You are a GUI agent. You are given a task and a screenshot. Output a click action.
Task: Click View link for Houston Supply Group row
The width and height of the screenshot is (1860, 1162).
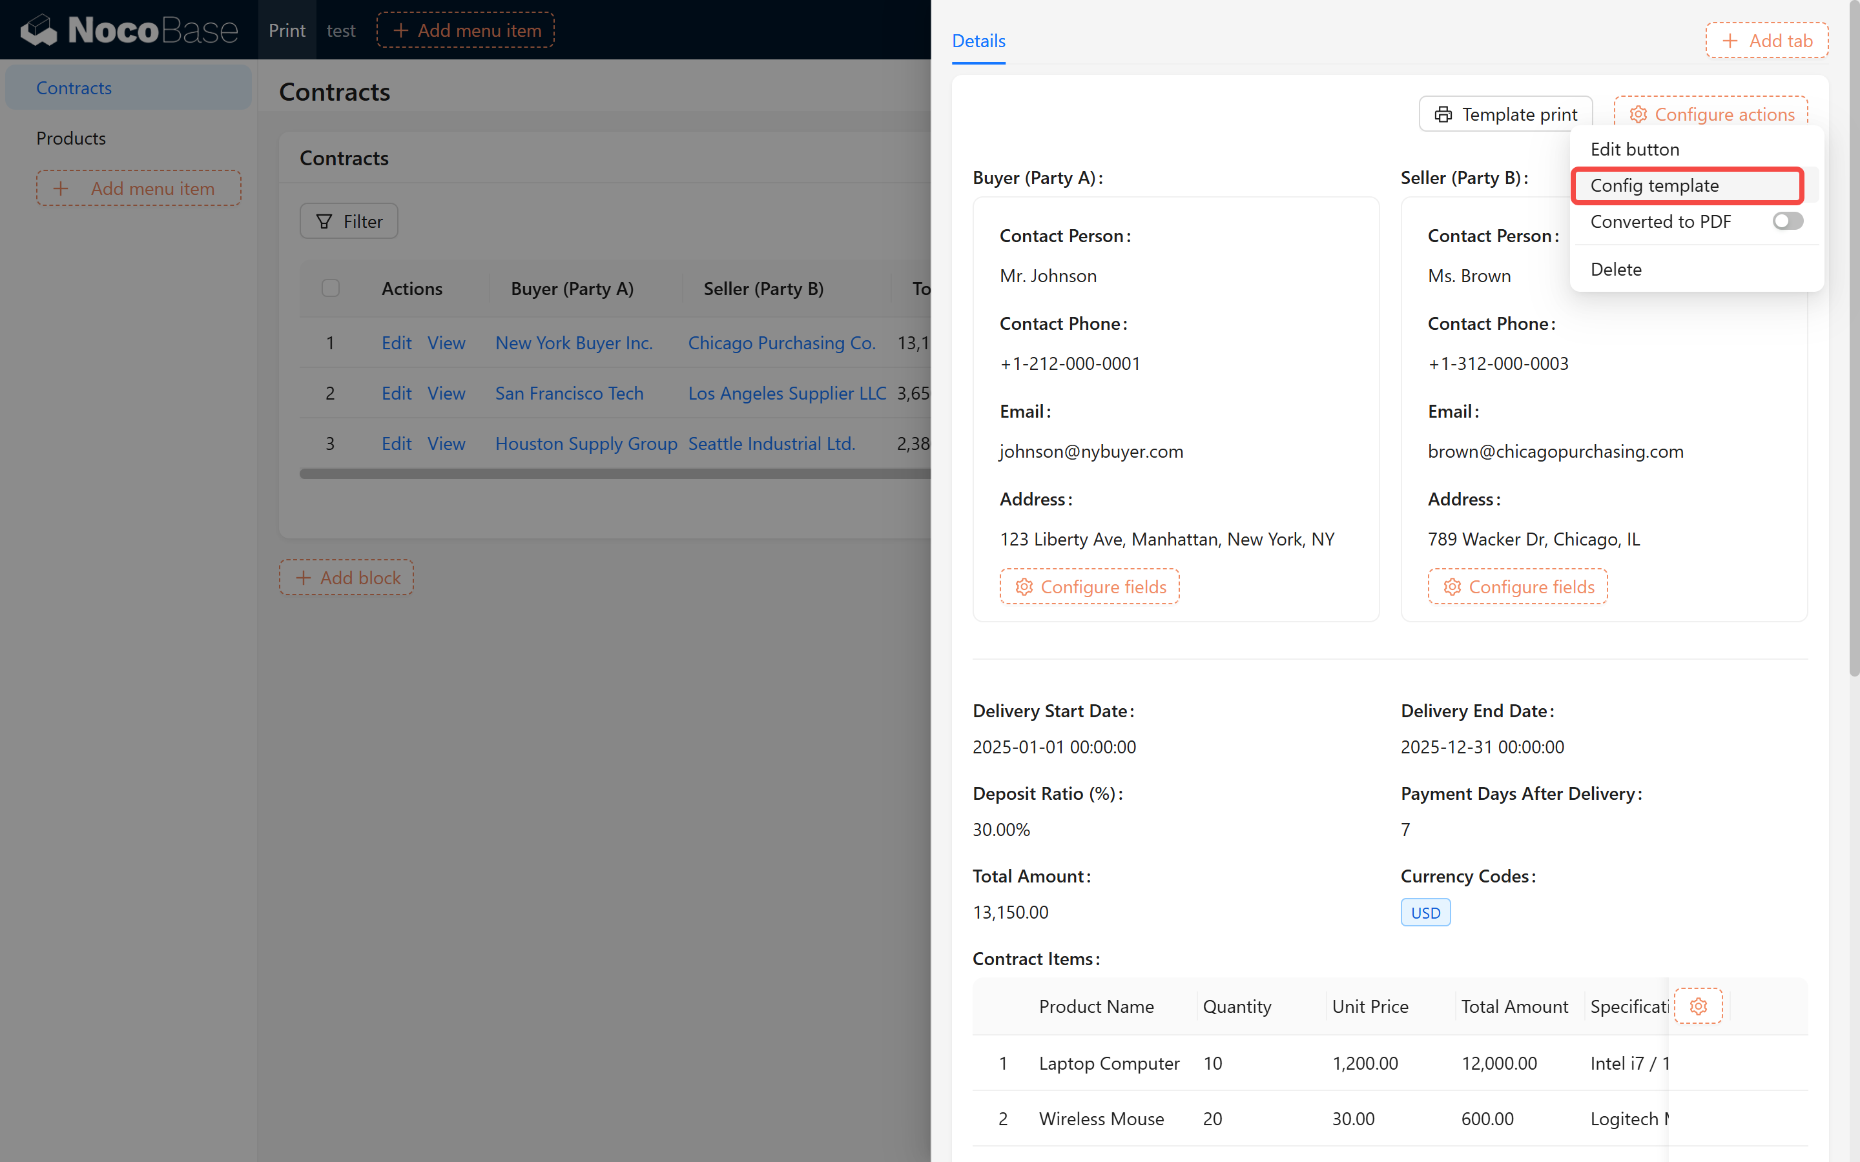click(x=446, y=443)
